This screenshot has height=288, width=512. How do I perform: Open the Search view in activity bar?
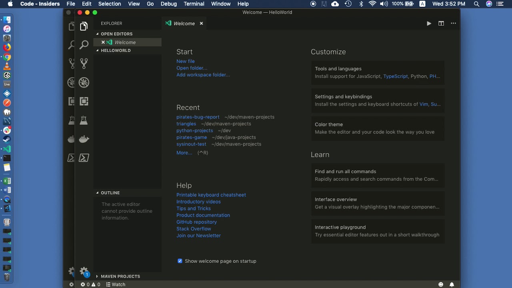[84, 45]
